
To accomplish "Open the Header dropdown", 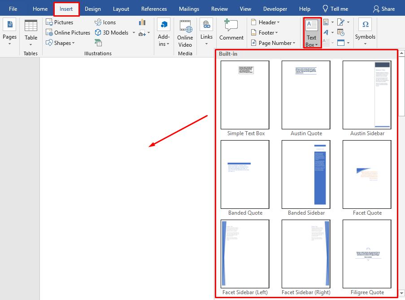I will click(265, 22).
